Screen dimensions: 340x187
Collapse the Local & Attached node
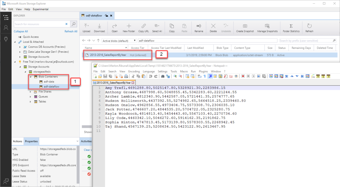click(15, 42)
